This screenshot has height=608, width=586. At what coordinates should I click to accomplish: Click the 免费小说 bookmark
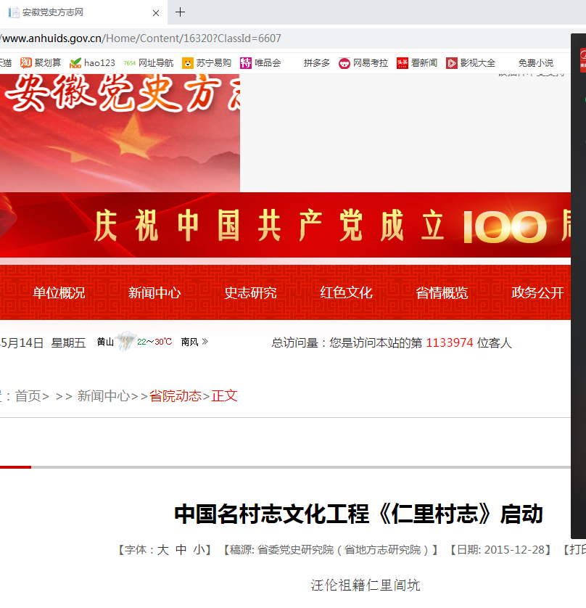pyautogui.click(x=536, y=62)
